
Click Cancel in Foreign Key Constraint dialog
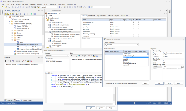point(169,83)
